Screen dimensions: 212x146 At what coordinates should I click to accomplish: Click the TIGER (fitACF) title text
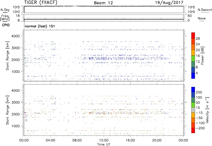tap(41, 3)
